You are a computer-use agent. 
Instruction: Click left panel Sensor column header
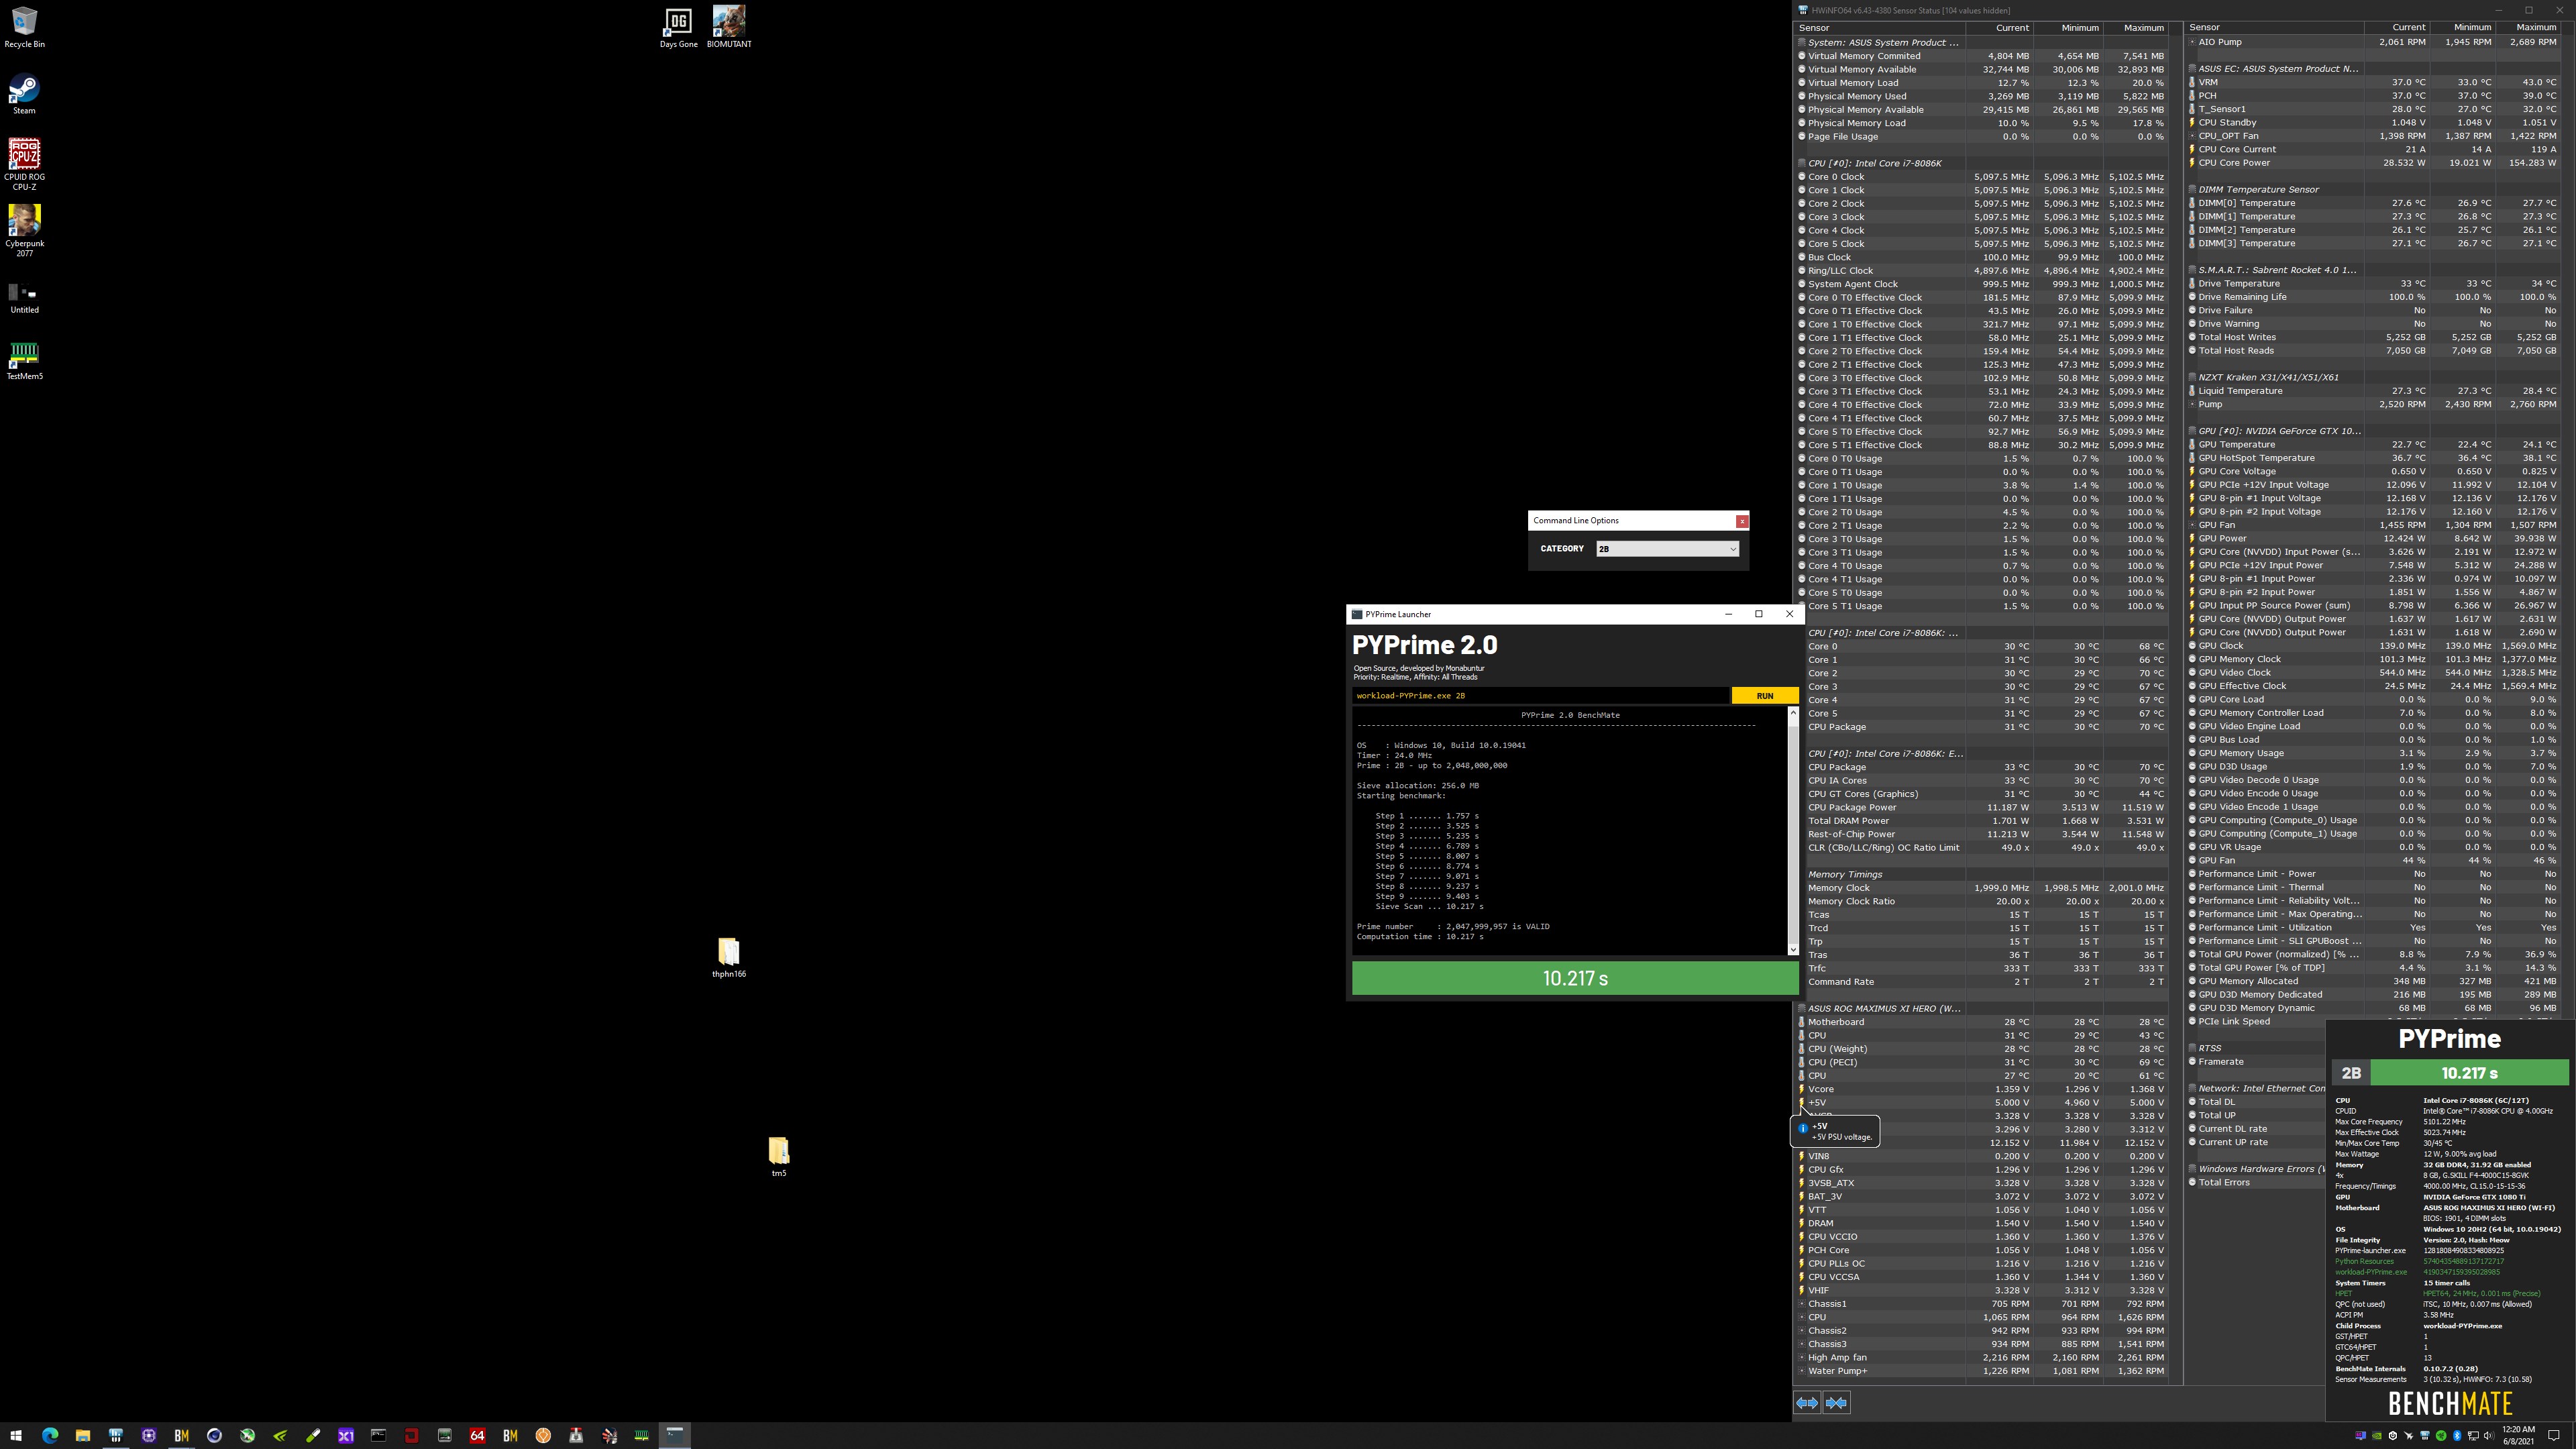[x=1880, y=28]
